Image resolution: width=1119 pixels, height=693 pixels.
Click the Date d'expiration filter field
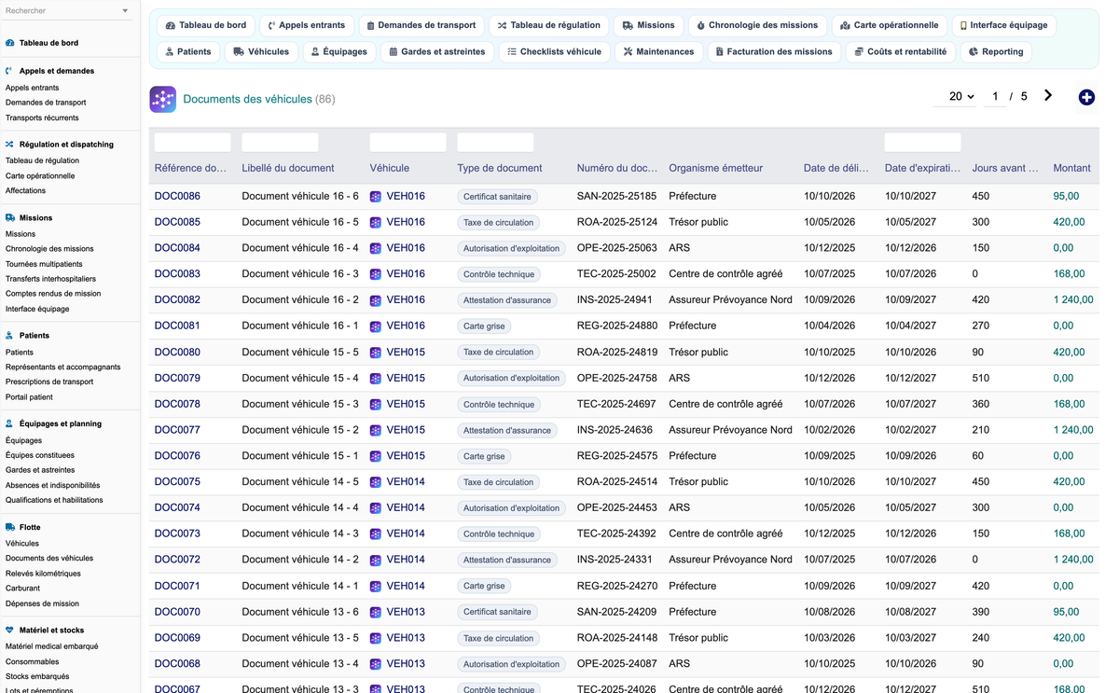(x=922, y=142)
